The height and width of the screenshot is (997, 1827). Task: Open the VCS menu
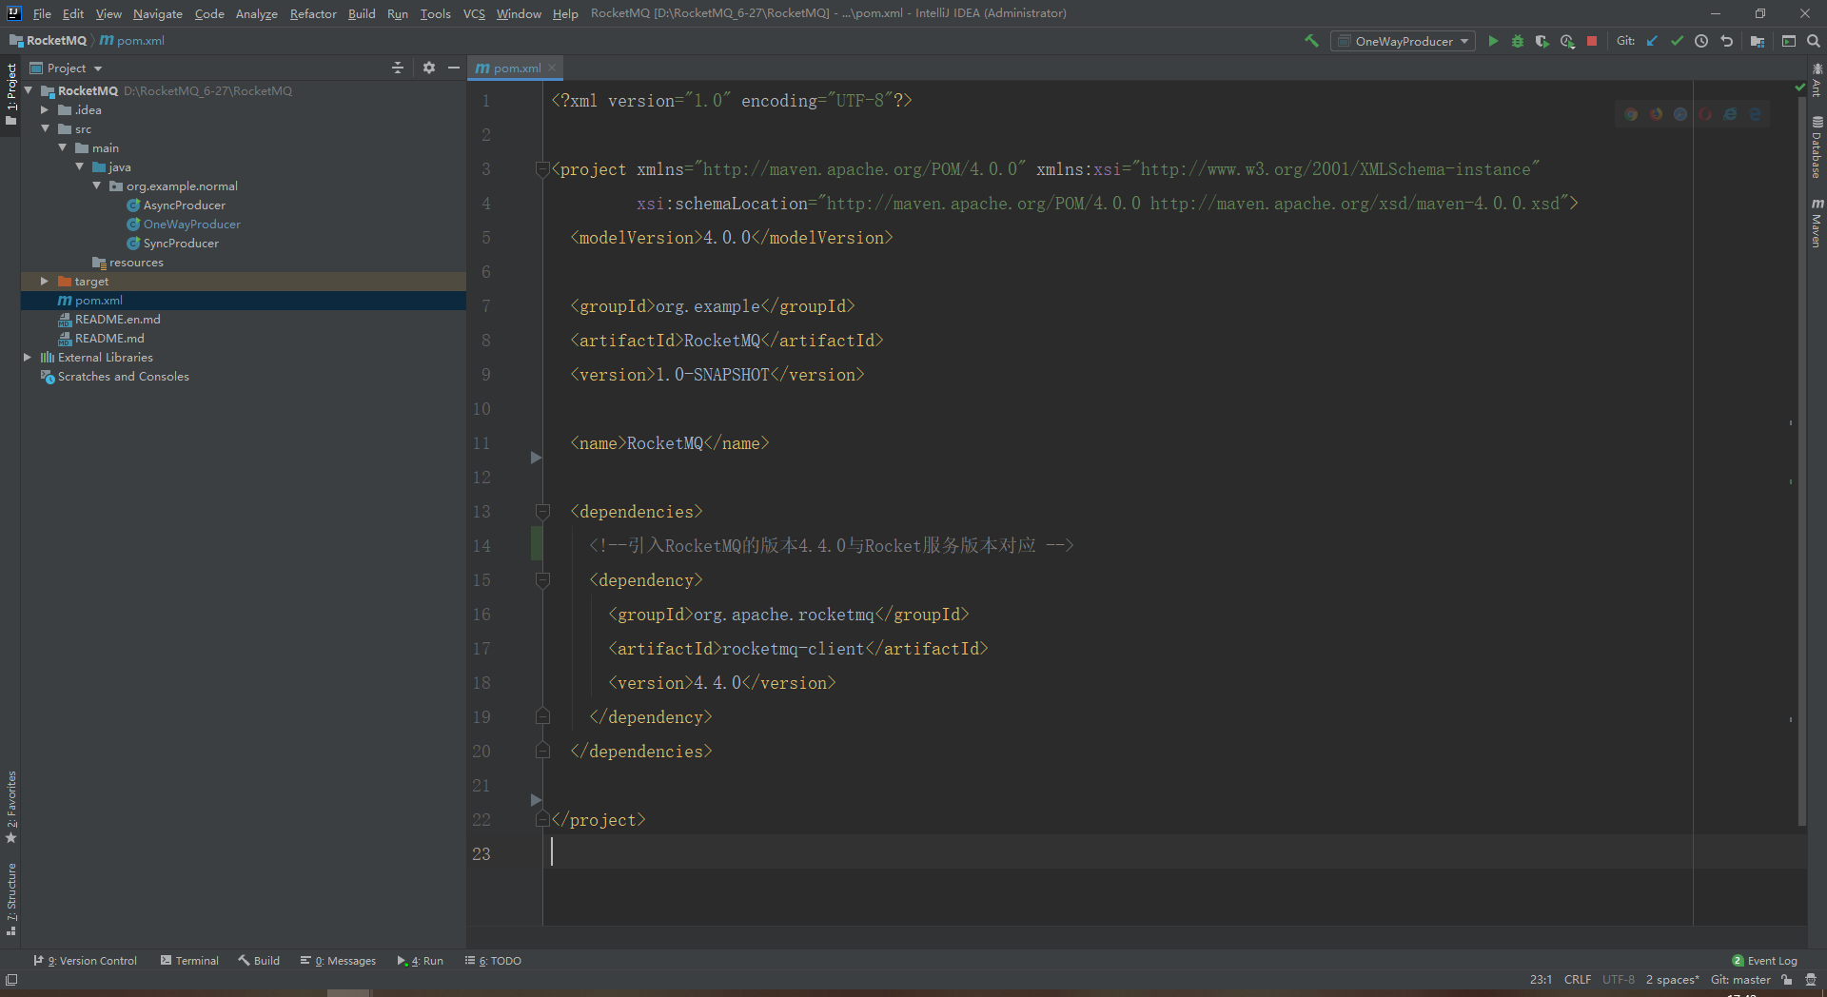click(474, 13)
